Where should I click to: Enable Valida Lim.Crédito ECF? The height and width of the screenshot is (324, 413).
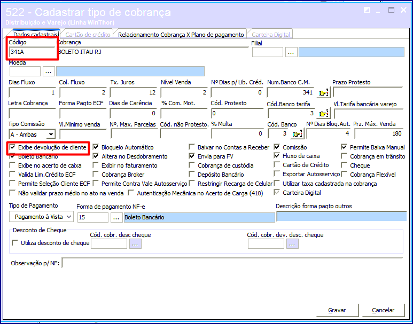[x=12, y=174]
